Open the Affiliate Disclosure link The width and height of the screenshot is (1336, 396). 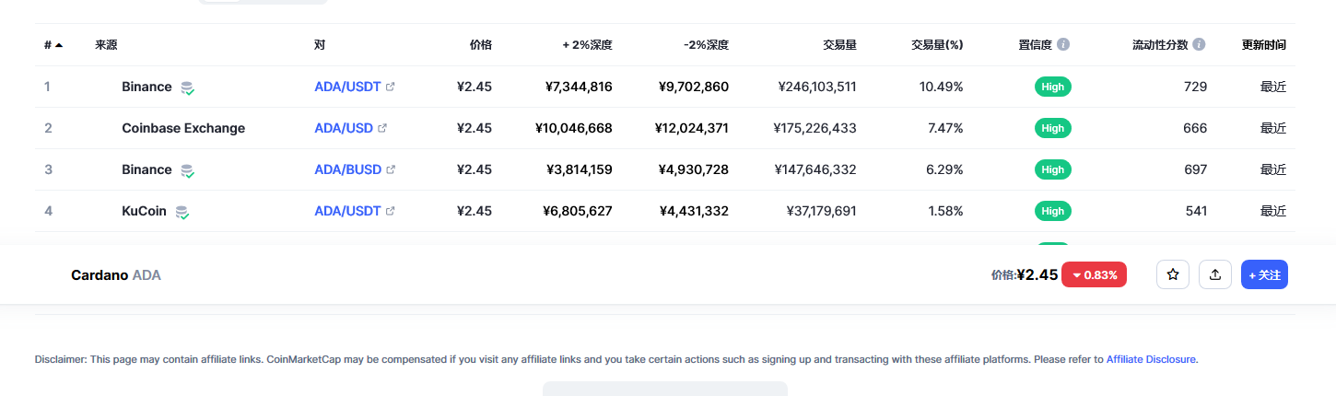point(1152,359)
